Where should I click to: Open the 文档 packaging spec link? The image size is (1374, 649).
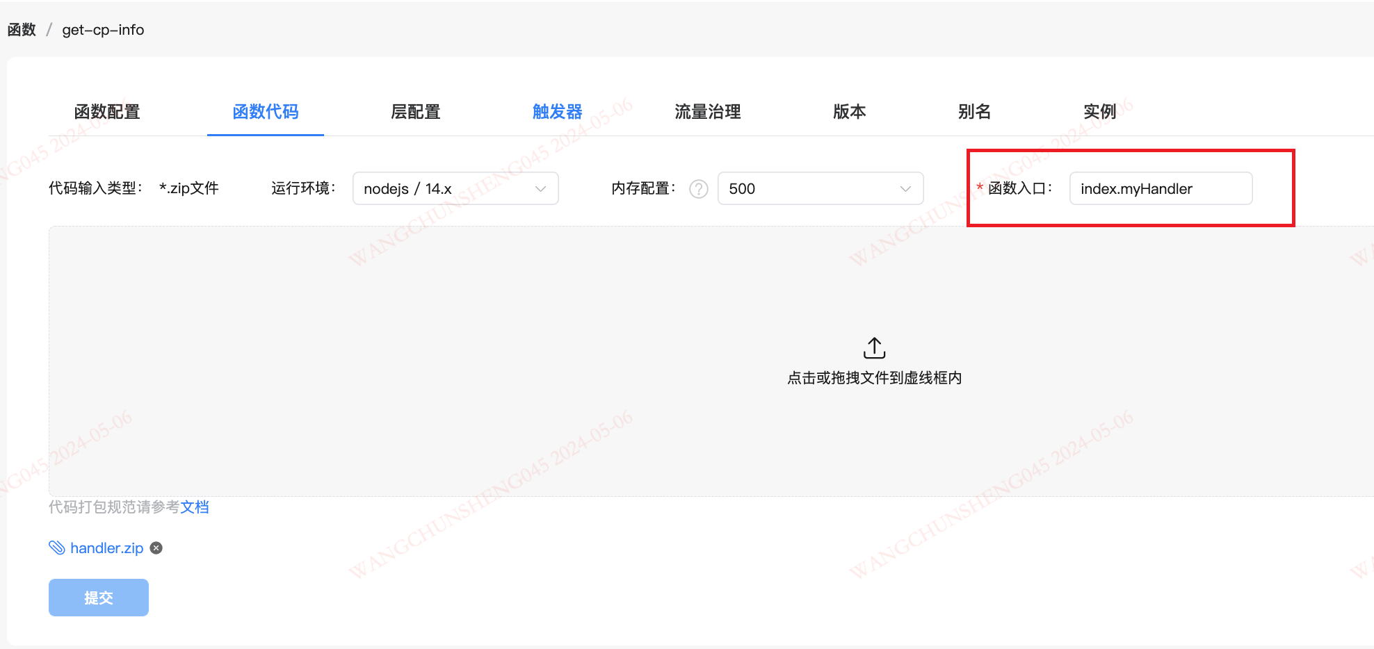click(195, 507)
